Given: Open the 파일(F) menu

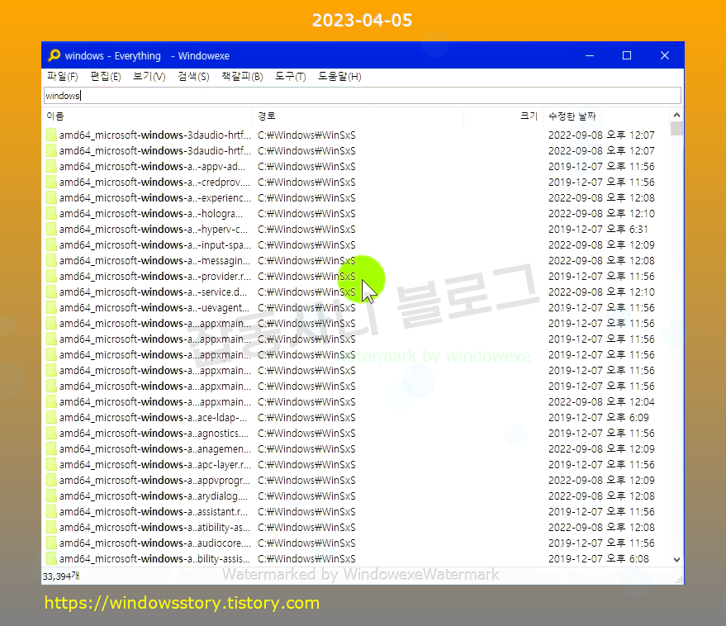Looking at the screenshot, I should (x=63, y=77).
